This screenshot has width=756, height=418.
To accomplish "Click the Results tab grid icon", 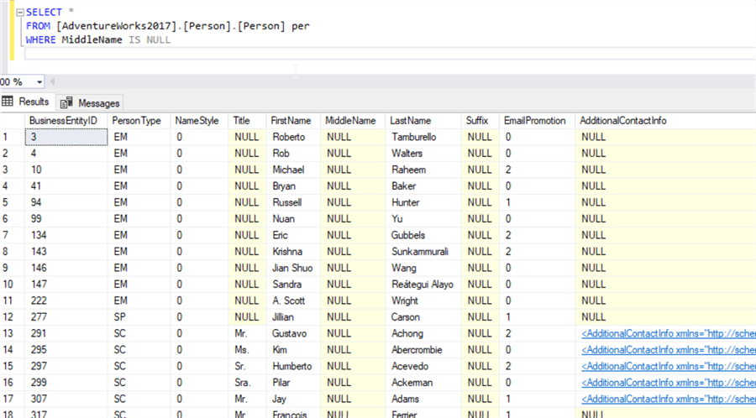I will pyautogui.click(x=8, y=102).
